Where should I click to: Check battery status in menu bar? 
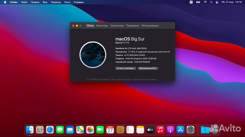[x=198, y=2]
